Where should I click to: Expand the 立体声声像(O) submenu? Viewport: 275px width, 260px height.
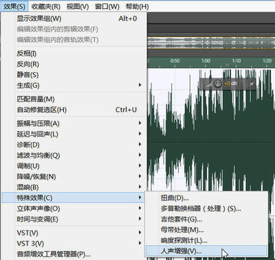coord(74,209)
